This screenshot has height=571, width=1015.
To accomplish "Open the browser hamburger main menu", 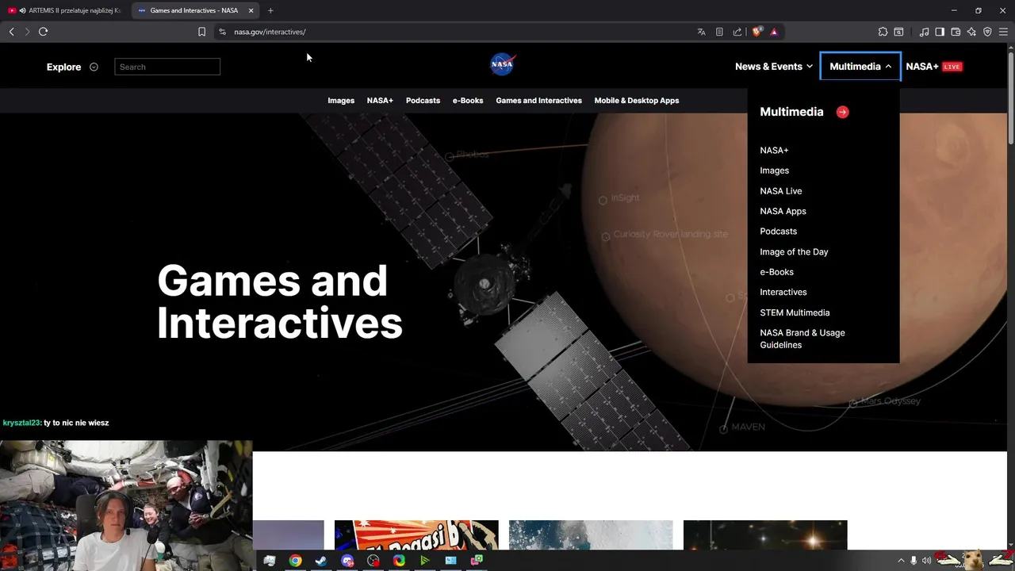I will click(x=1003, y=32).
